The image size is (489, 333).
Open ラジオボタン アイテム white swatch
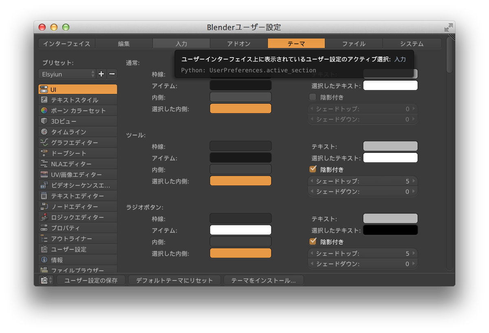pos(240,230)
